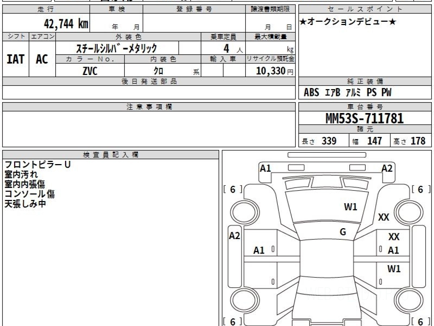Select the recycle deposit 10,330円
This screenshot has width=434, height=326.
pos(275,71)
